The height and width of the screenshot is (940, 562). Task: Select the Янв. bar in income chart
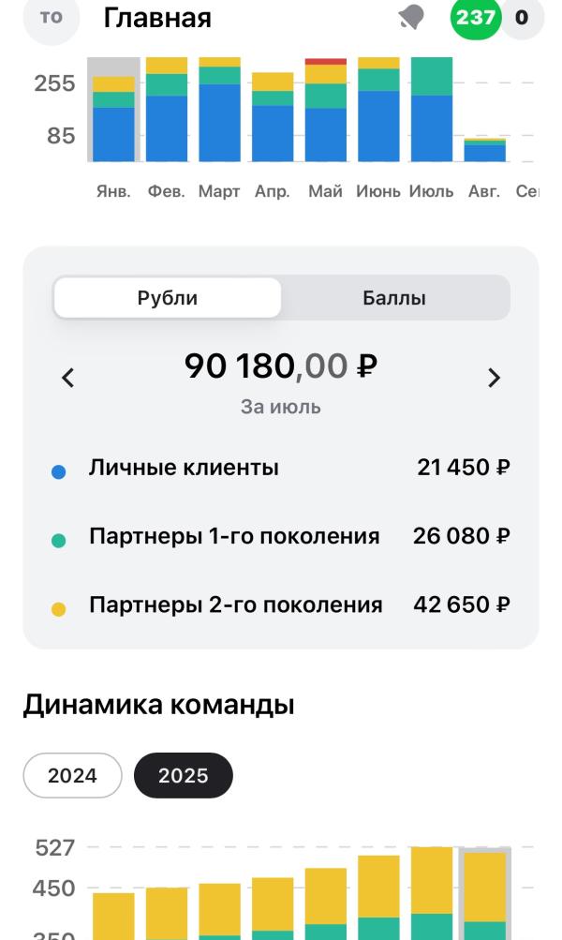[x=114, y=110]
